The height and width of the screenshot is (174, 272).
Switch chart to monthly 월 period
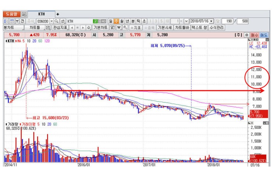click(122, 21)
